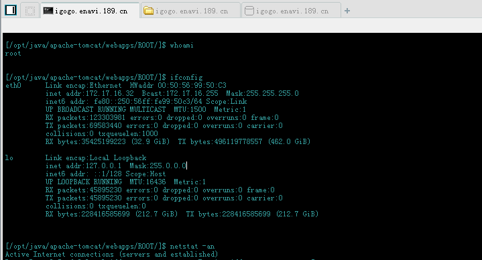
Task: Click the white panel icon at top left
Action: click(x=11, y=10)
